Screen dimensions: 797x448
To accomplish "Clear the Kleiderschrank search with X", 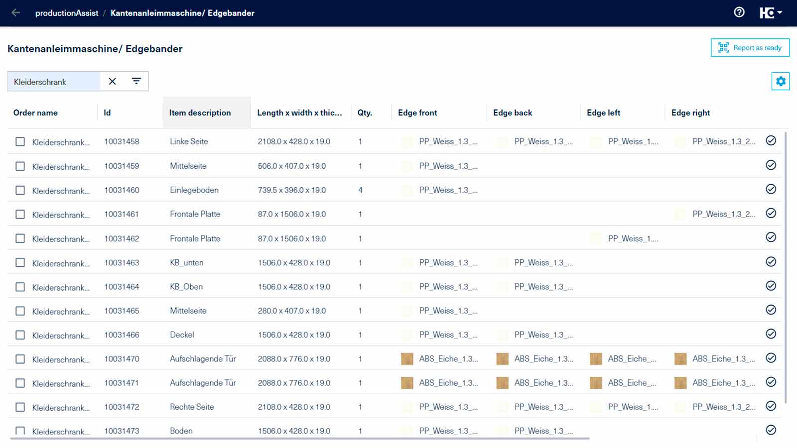I will point(113,81).
